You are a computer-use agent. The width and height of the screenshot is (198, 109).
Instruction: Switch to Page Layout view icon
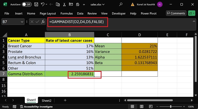[142, 107]
